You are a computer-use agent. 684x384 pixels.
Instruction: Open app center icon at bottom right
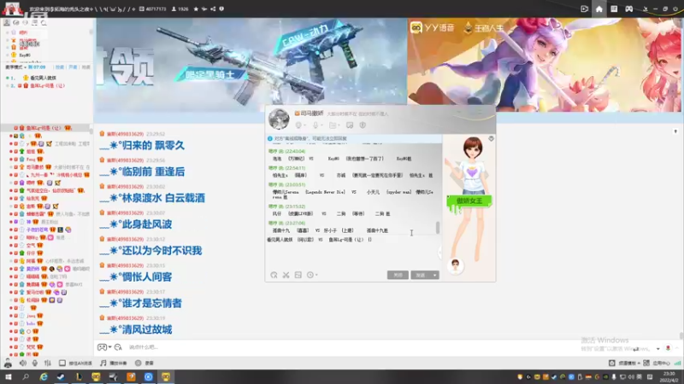click(646, 363)
